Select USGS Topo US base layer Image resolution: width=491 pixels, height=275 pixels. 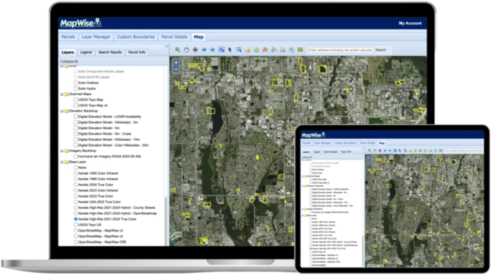75,224
